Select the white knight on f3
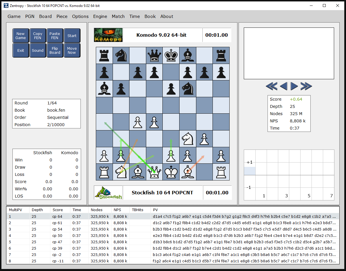This screenshot has height=271, width=346. 188,139
